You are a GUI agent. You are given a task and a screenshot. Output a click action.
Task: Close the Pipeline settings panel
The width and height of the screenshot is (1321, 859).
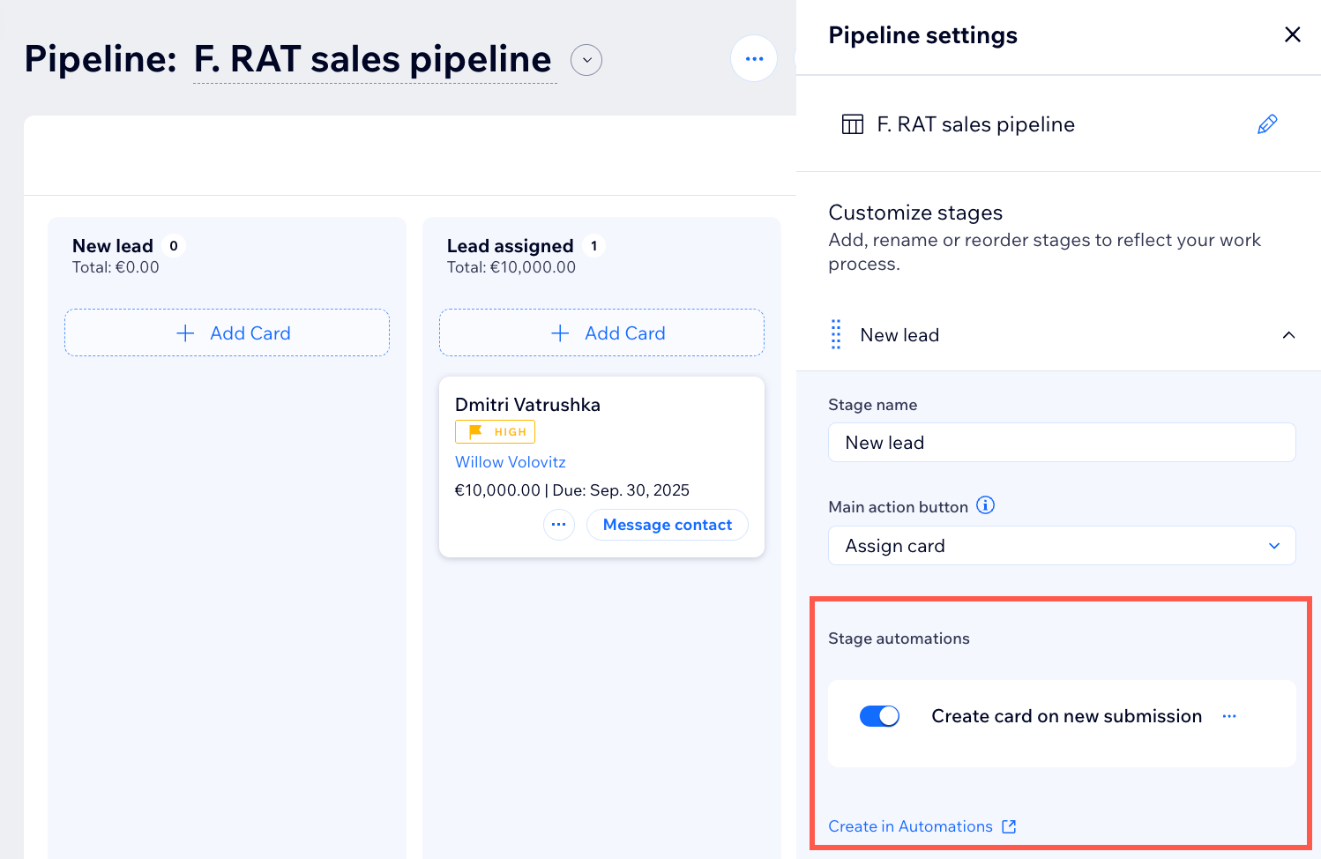1292,34
